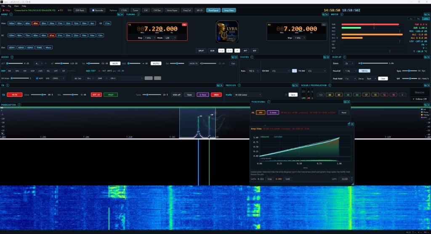
Task: Open the PROFILES panel help icon
Action: pos(239,85)
